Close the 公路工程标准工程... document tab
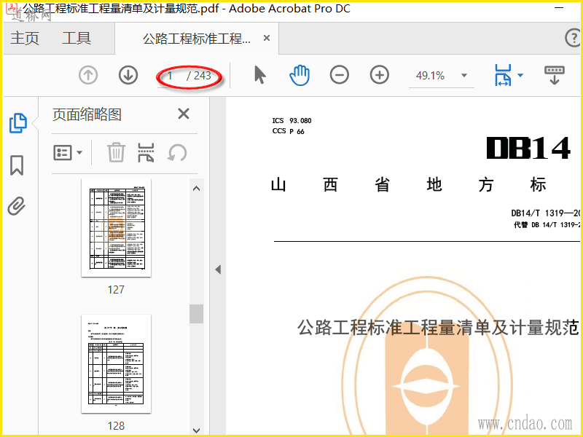 267,38
